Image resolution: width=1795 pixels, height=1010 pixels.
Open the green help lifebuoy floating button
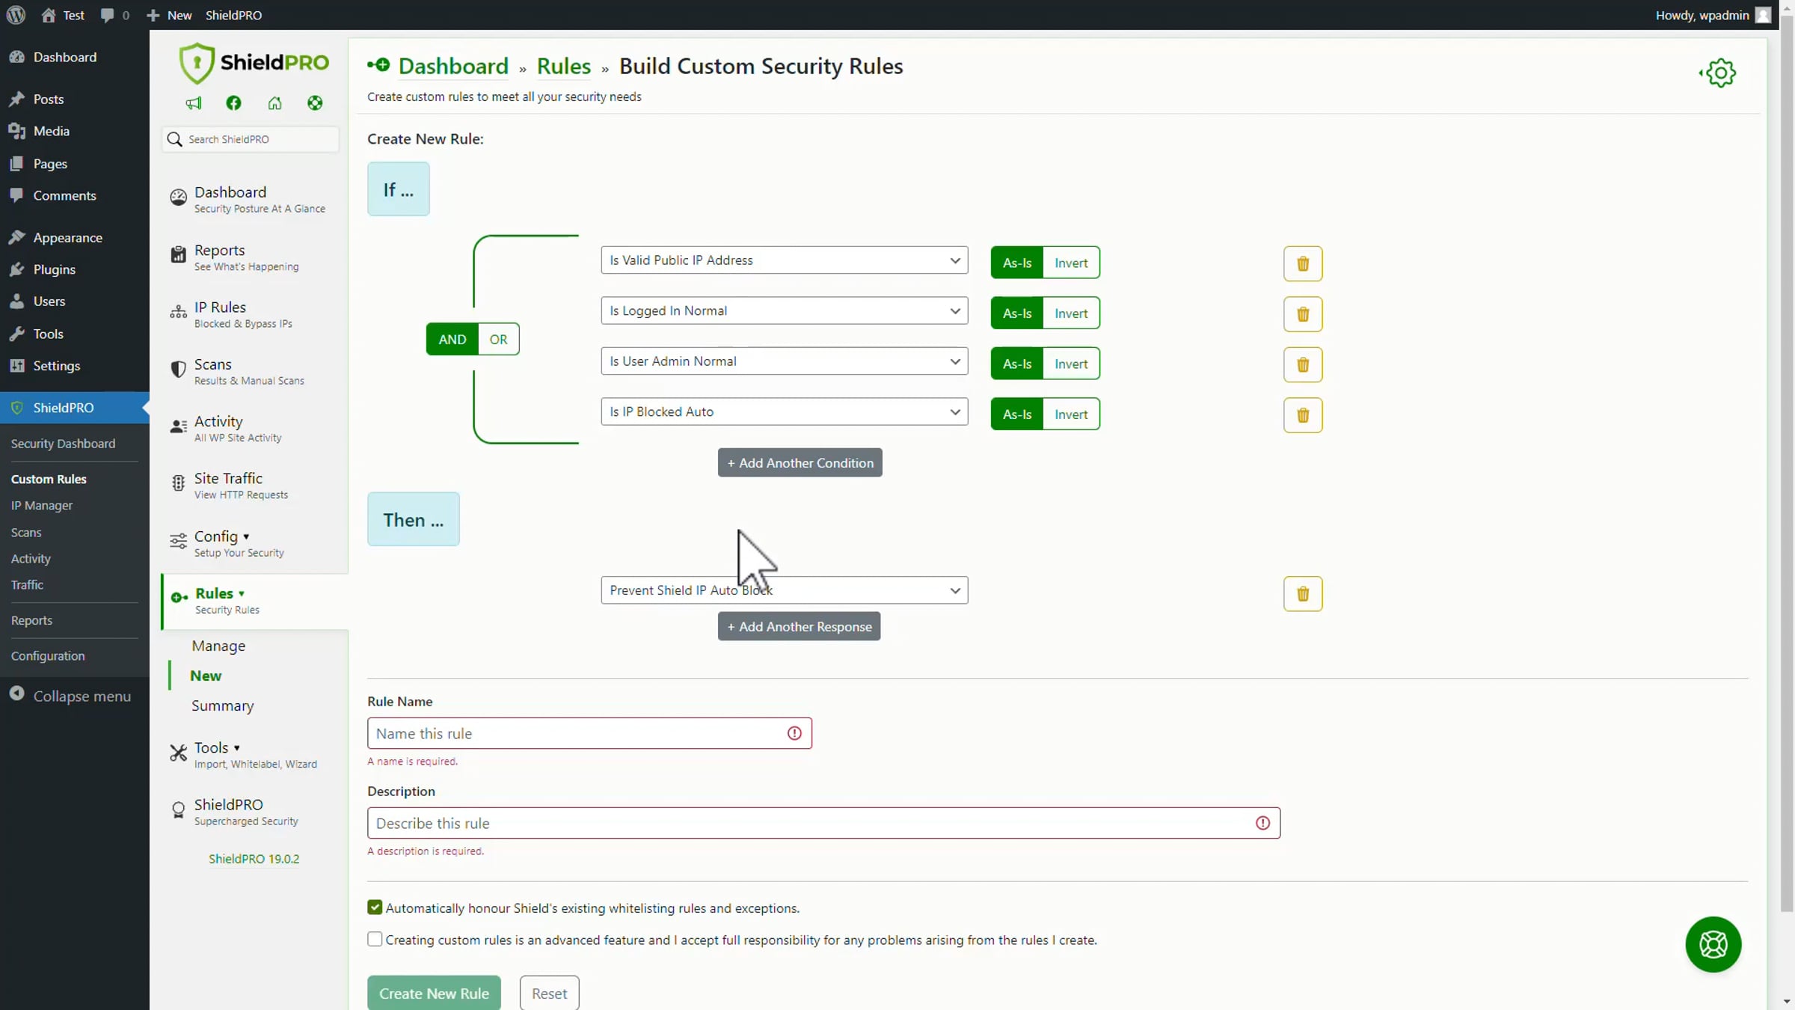(1712, 944)
